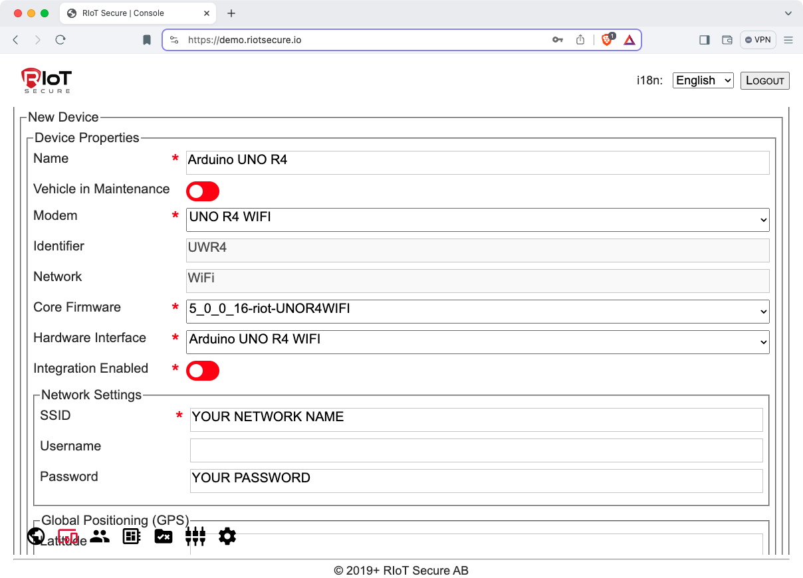Image resolution: width=803 pixels, height=578 pixels.
Task: Toggle Vehicle in Maintenance switch
Action: [203, 192]
